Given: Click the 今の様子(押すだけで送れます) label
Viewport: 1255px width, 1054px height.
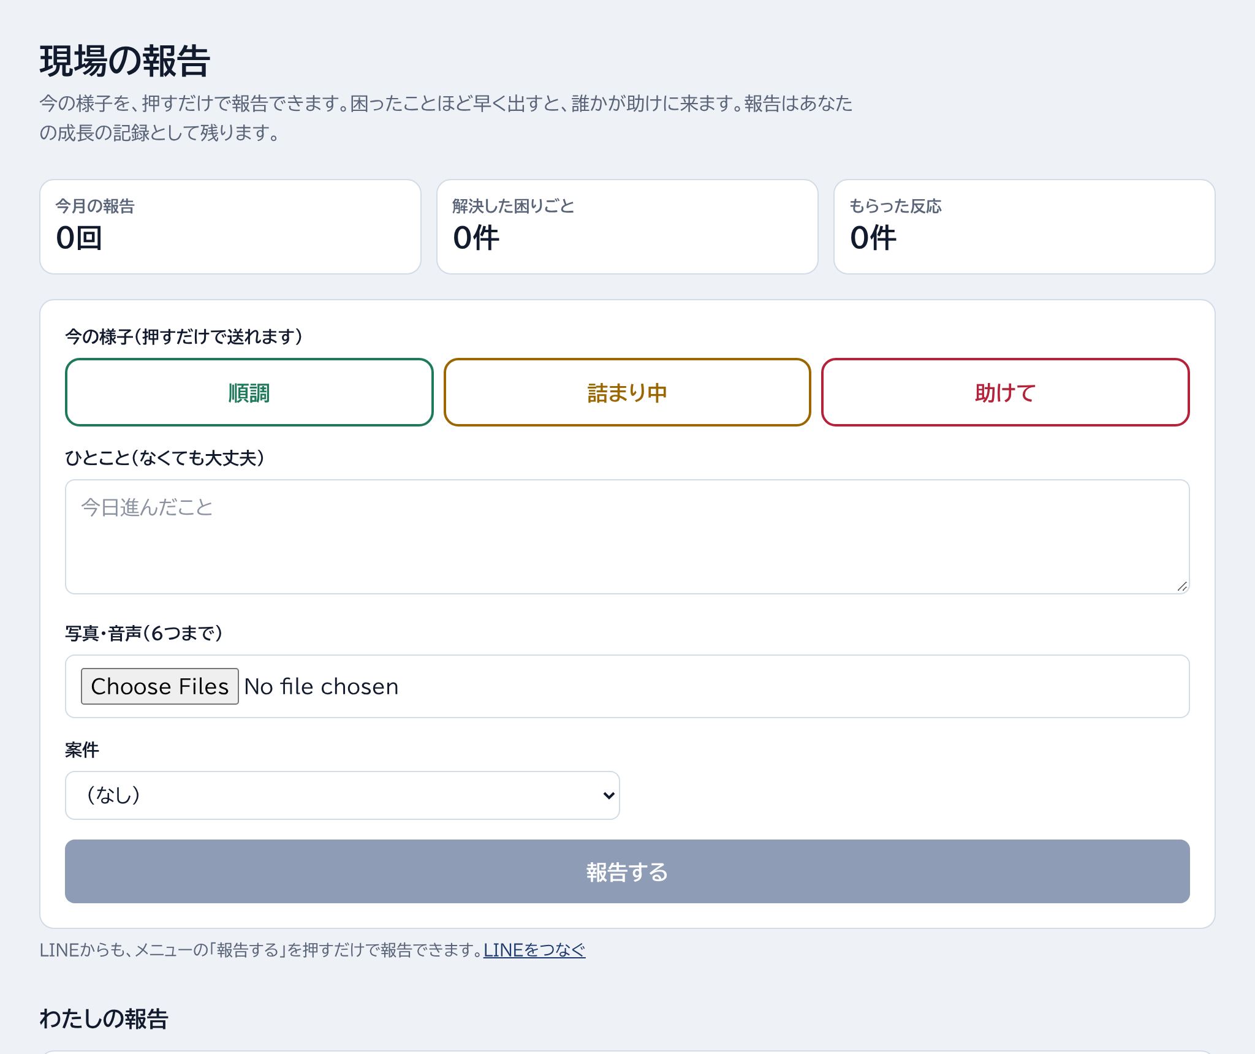Looking at the screenshot, I should 184,336.
